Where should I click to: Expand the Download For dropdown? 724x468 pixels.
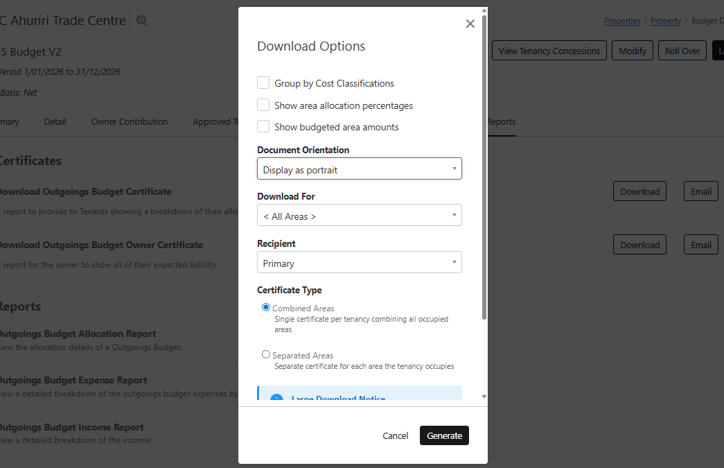[359, 216]
